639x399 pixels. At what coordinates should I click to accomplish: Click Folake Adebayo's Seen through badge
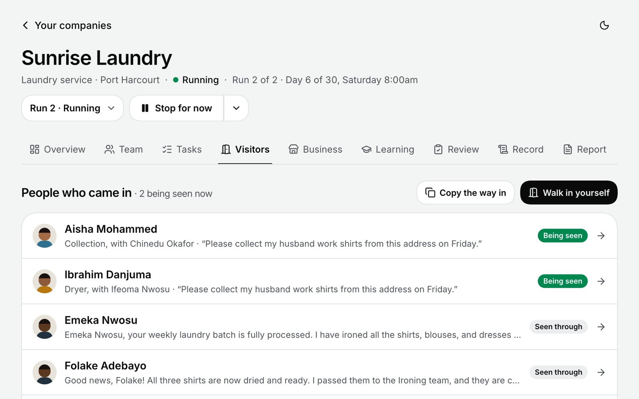559,372
